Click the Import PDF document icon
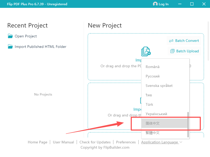The image size is (210, 157). tap(146, 52)
